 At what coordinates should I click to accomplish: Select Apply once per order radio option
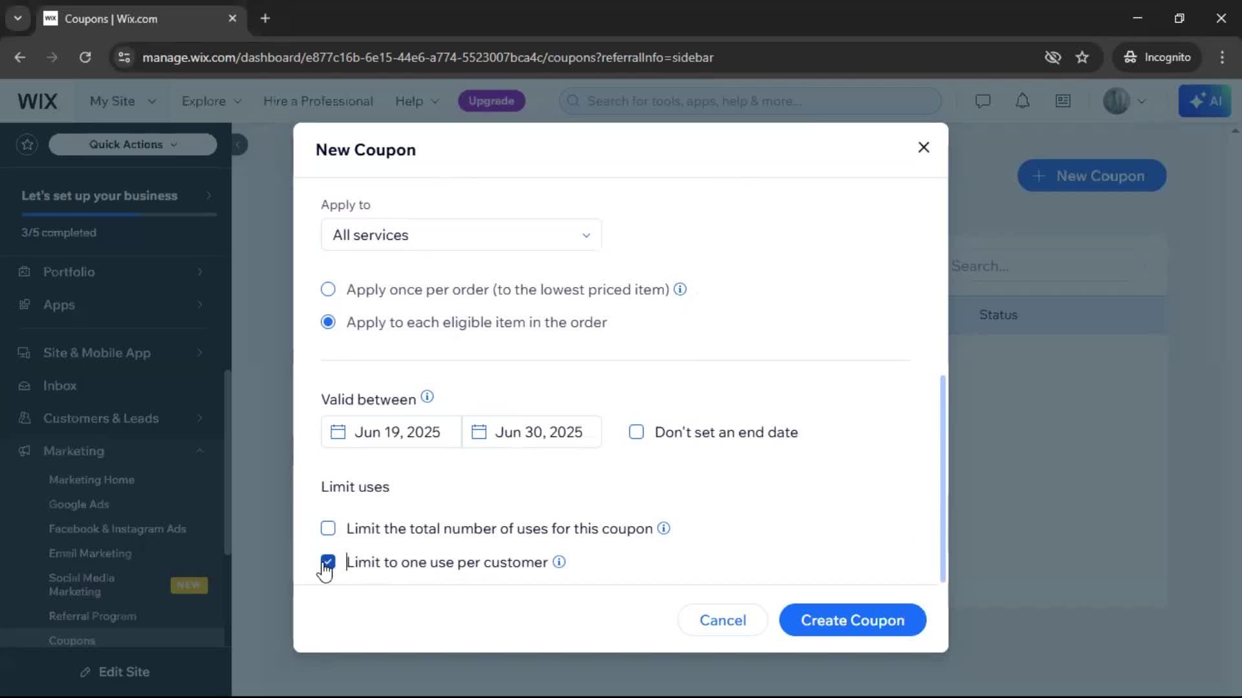point(328,289)
